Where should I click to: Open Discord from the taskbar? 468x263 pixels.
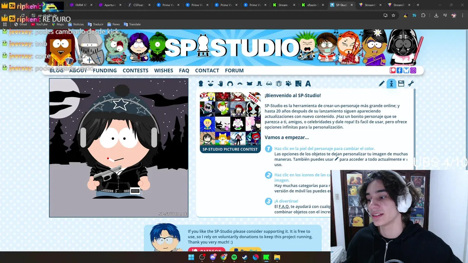click(213, 257)
